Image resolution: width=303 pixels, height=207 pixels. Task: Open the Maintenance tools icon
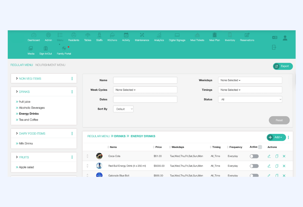point(142,35)
